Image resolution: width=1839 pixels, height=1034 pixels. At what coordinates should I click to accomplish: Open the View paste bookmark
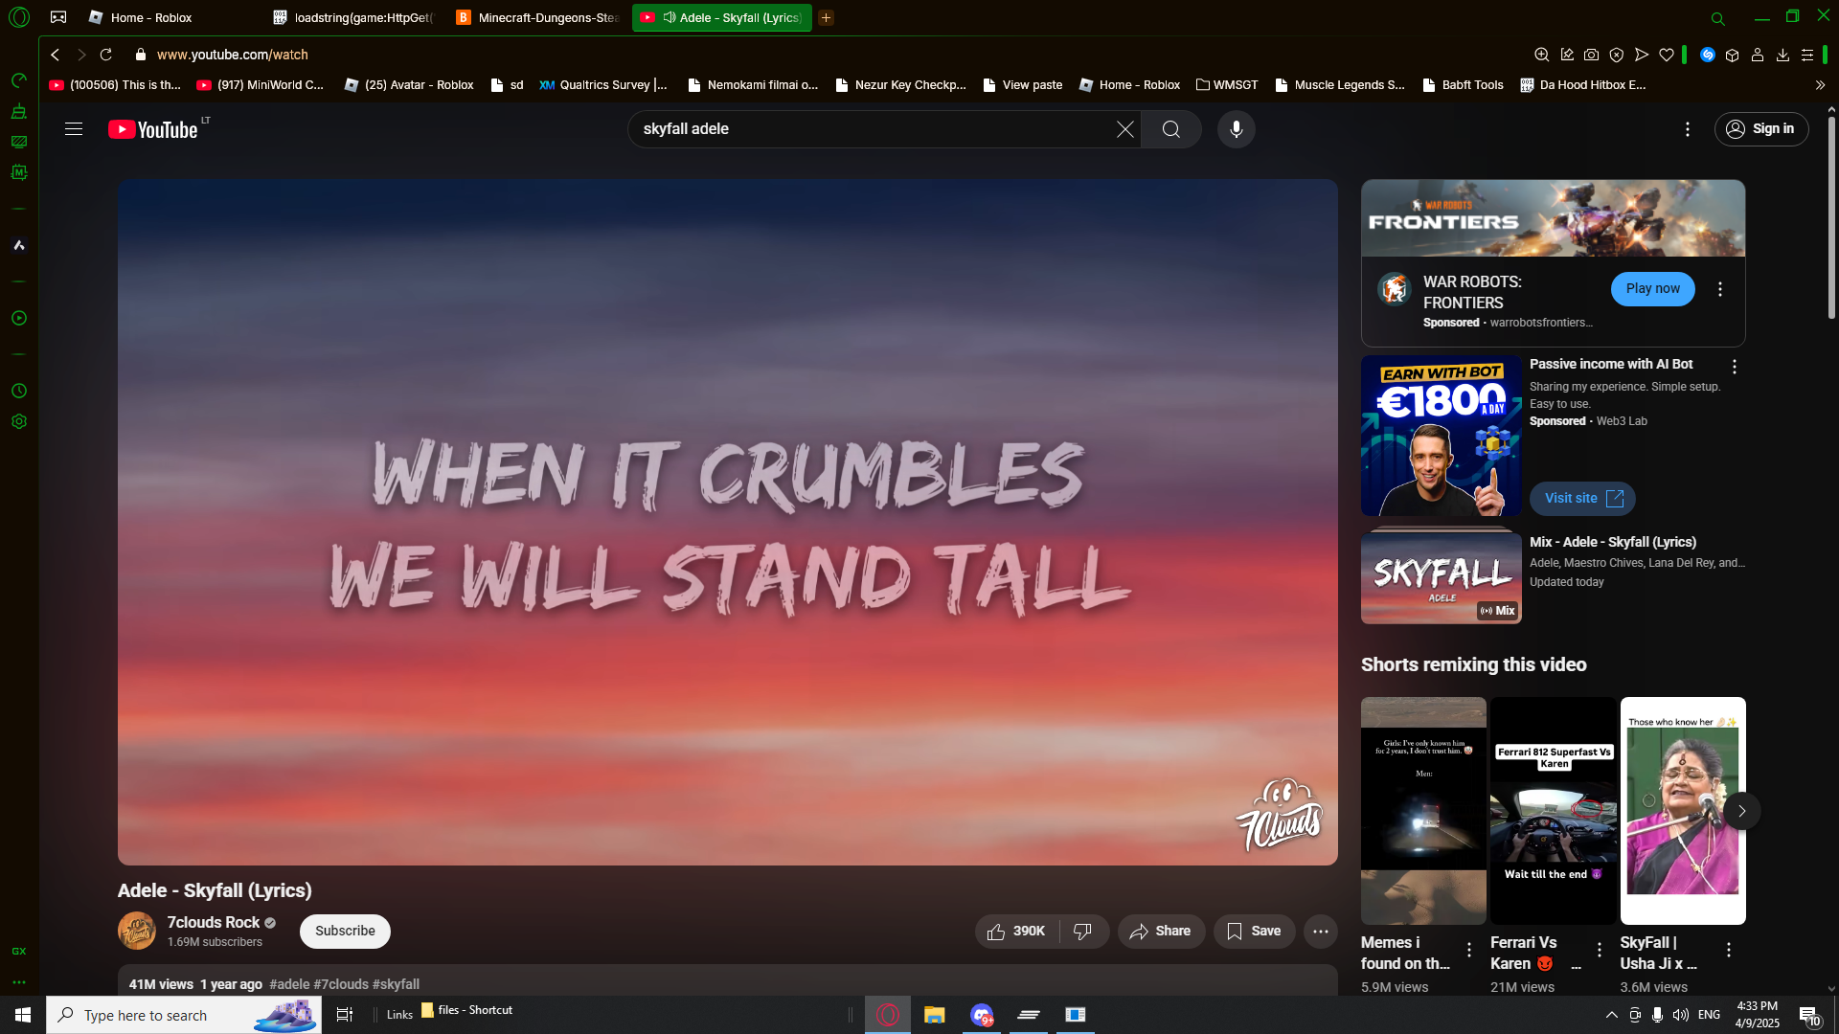click(1022, 85)
